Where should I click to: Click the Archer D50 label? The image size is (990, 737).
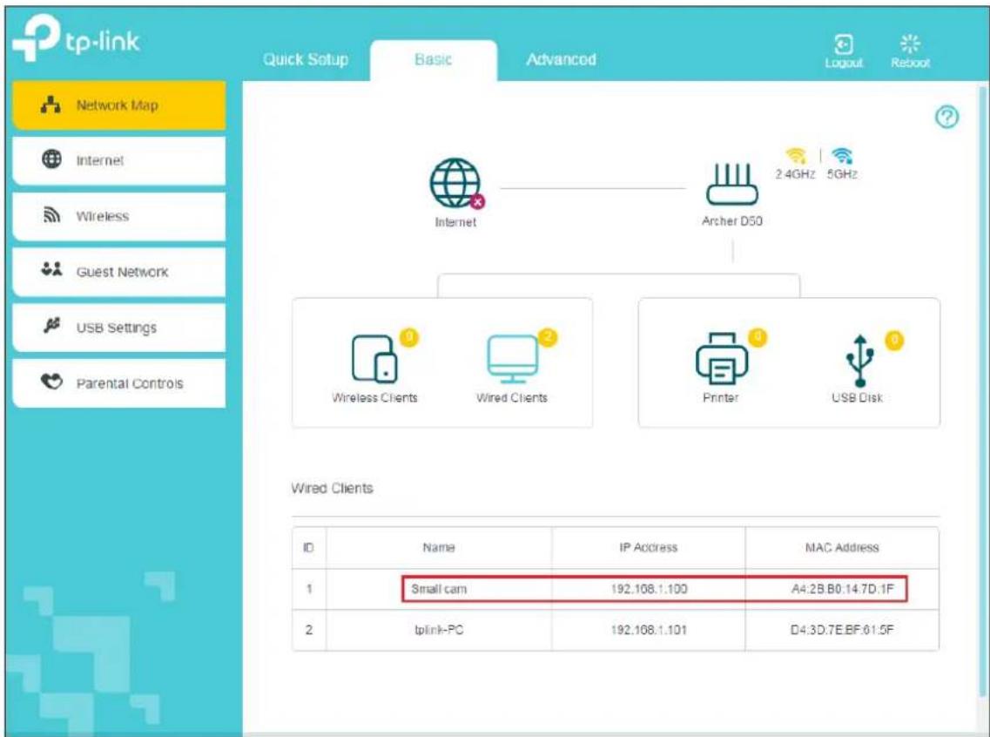[731, 221]
